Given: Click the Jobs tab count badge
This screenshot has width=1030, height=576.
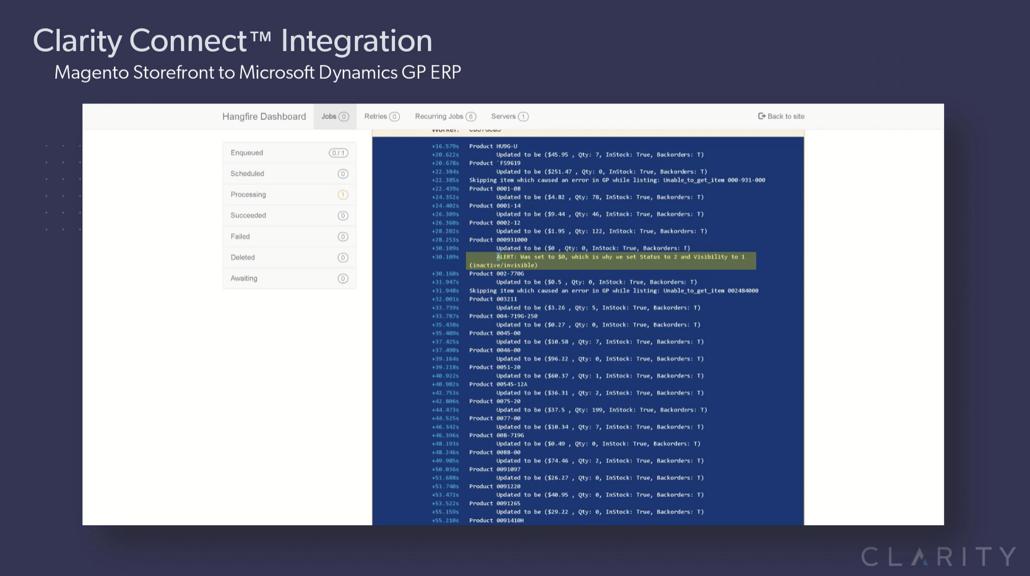Looking at the screenshot, I should pos(344,116).
